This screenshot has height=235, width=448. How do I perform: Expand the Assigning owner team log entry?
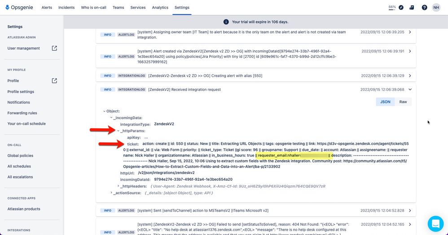click(x=410, y=32)
